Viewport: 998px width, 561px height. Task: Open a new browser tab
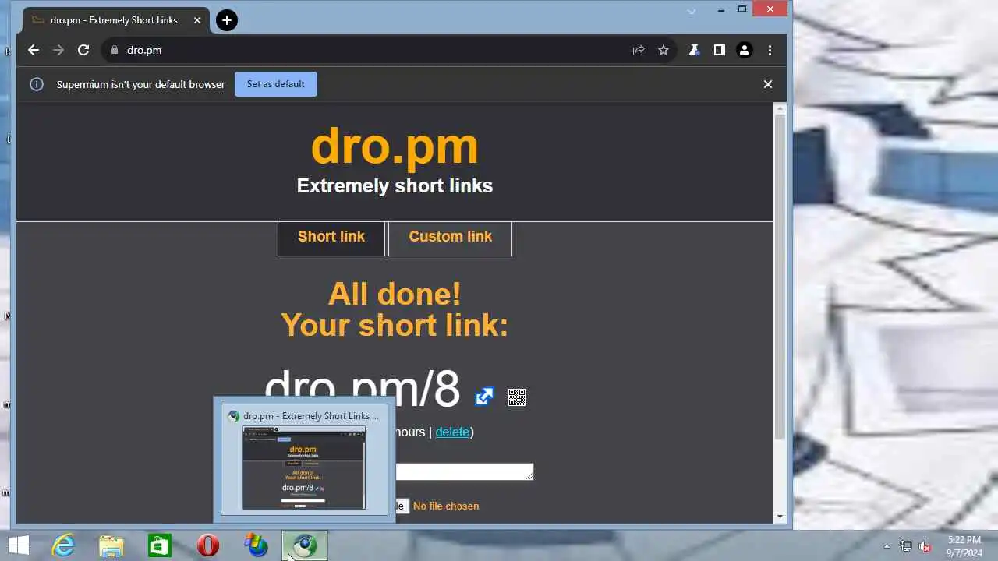[226, 20]
